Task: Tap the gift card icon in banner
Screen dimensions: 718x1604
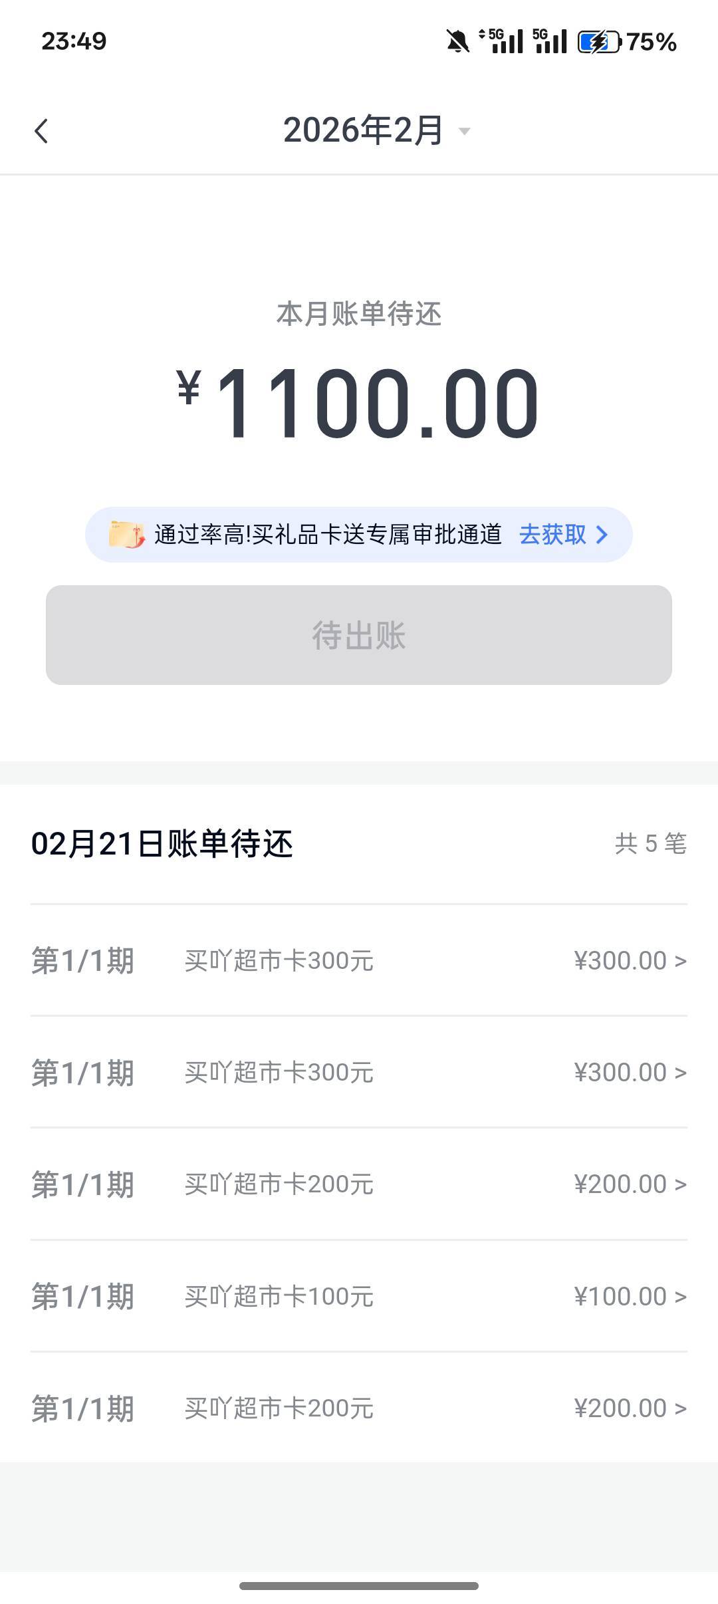Action: click(126, 535)
